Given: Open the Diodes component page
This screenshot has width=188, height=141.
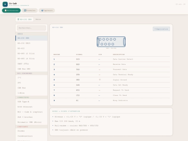Looking at the screenshot, I should click(x=31, y=131).
